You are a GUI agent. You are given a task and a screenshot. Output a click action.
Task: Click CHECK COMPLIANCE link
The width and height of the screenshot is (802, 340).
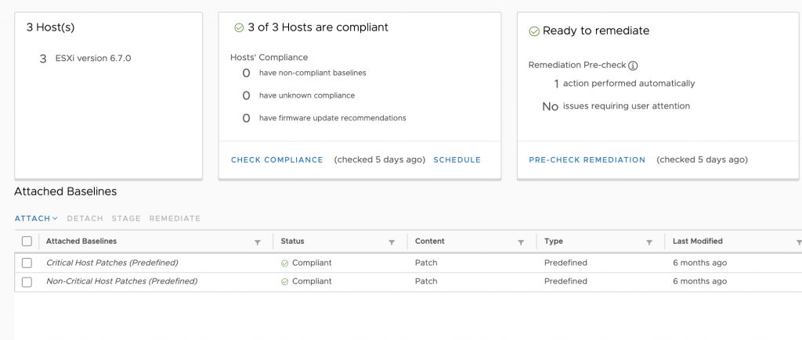coord(276,159)
